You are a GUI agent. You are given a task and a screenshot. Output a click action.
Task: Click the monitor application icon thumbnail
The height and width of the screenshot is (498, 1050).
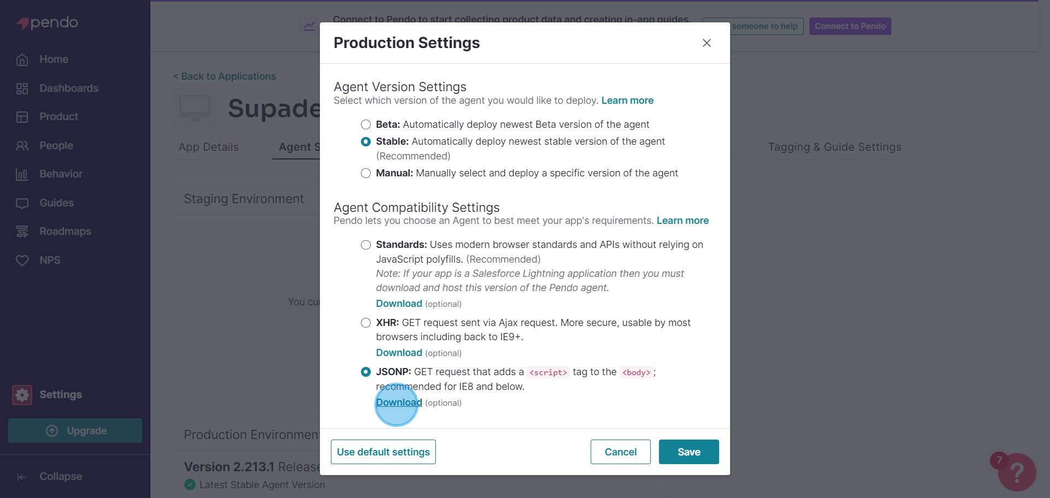pos(195,109)
